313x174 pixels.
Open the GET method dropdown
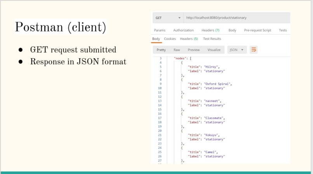168,18
